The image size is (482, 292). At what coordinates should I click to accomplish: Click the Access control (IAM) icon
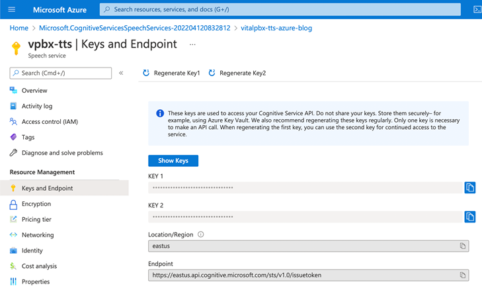click(13, 122)
